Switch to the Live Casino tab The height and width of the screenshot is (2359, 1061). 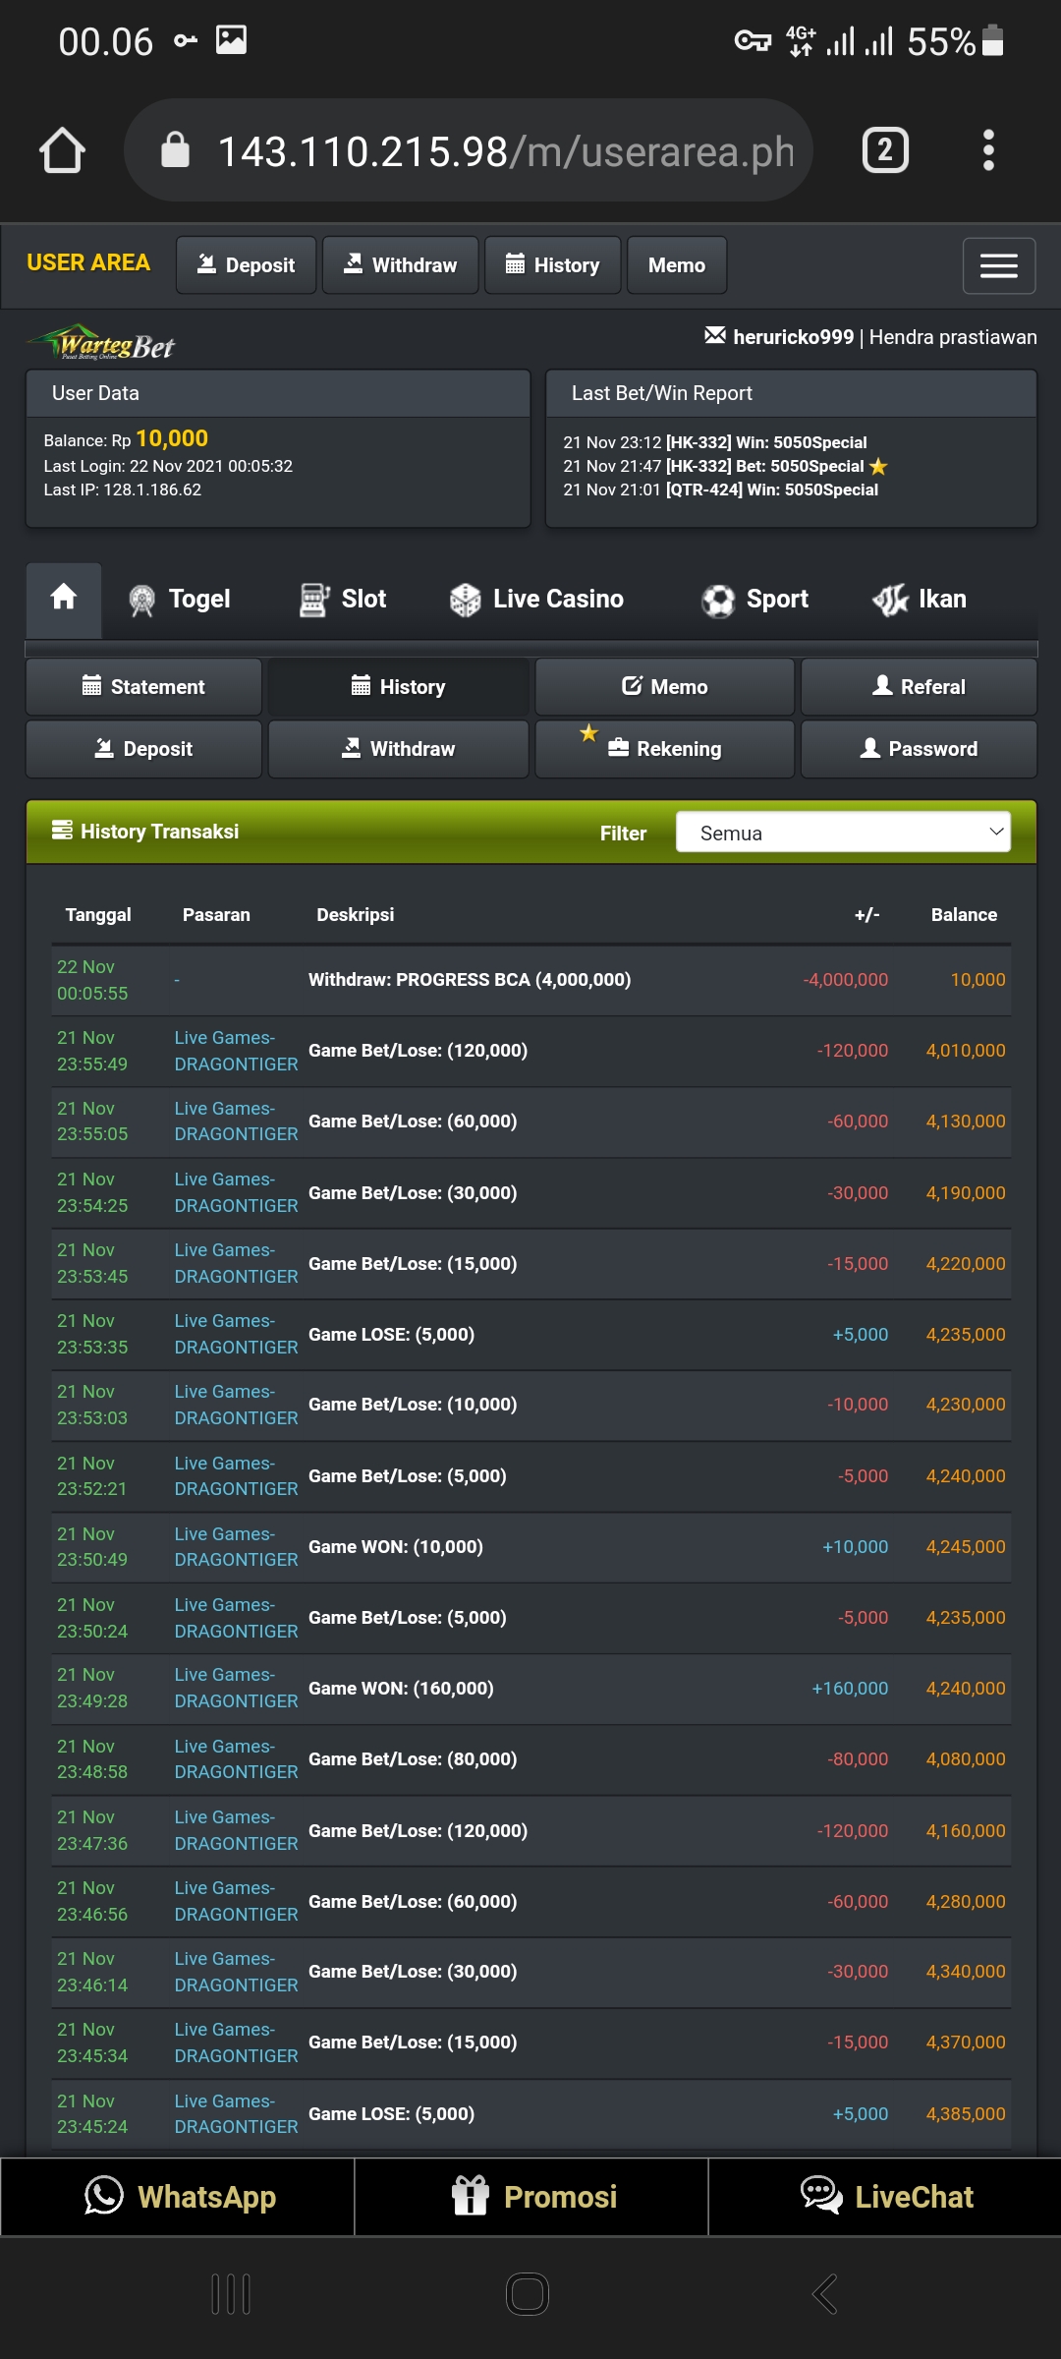click(x=536, y=599)
